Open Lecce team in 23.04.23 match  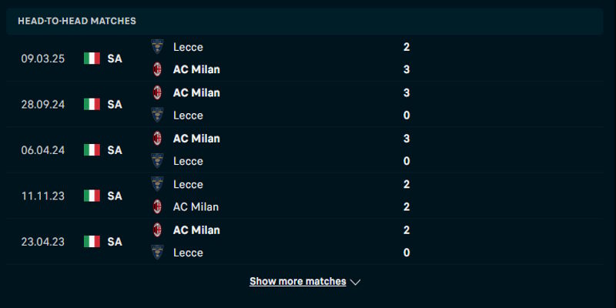tap(188, 253)
